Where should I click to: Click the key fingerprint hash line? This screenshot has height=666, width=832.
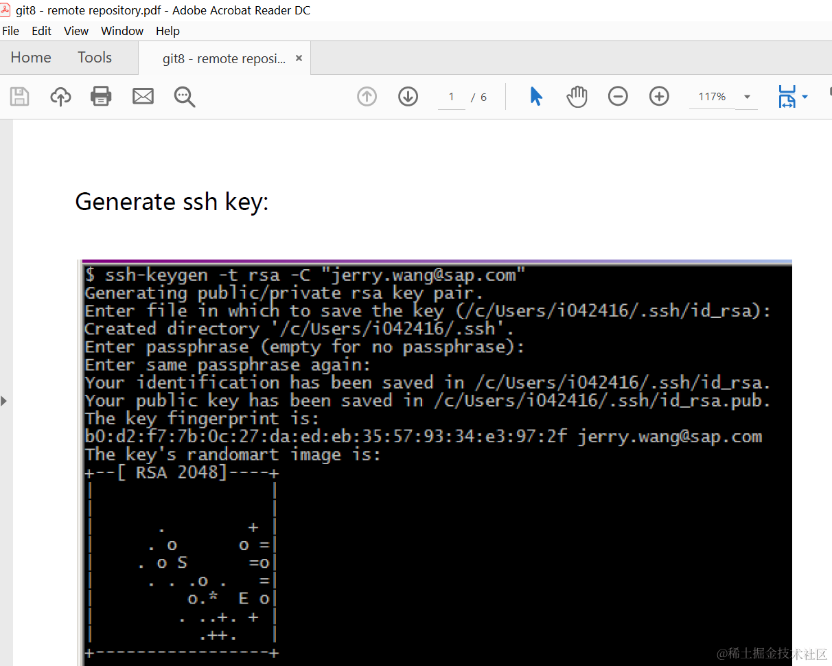click(424, 437)
